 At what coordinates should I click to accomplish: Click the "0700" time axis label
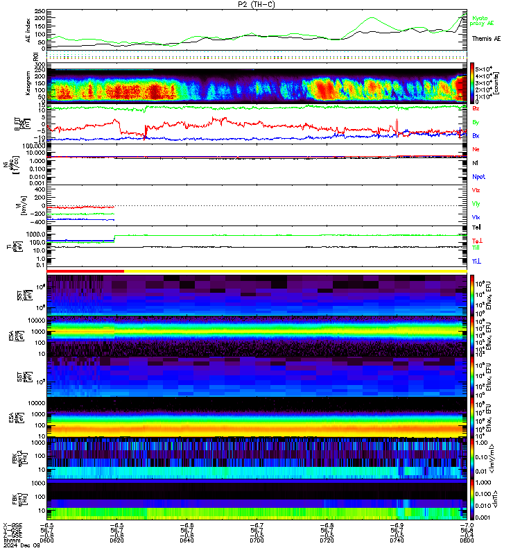coord(257,540)
